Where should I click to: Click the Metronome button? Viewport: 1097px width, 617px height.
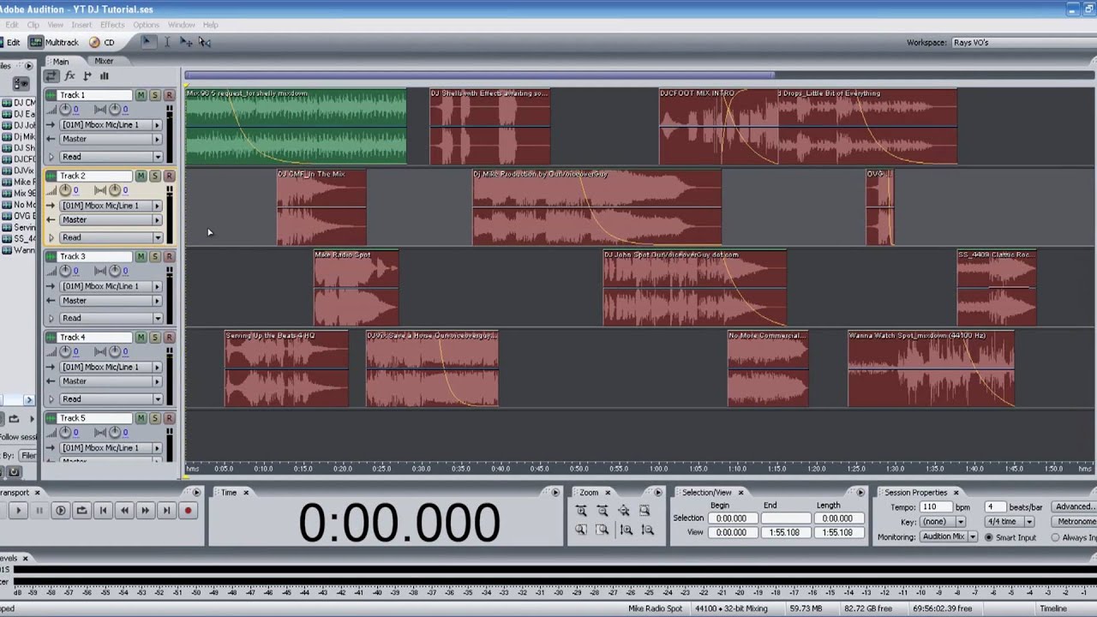pyautogui.click(x=1076, y=521)
